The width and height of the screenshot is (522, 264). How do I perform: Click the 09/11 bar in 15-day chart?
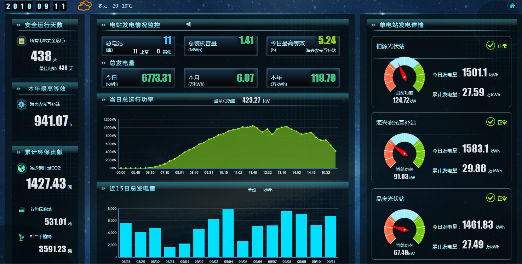point(331,236)
